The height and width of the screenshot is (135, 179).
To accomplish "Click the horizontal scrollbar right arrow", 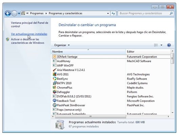I will [168, 116].
